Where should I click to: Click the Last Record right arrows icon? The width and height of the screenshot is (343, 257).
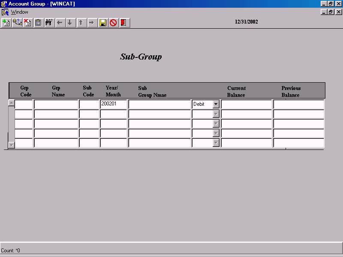tap(92, 23)
